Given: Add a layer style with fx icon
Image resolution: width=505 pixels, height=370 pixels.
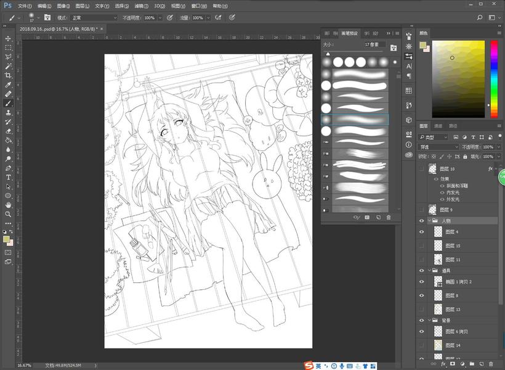Looking at the screenshot, I should [x=443, y=364].
